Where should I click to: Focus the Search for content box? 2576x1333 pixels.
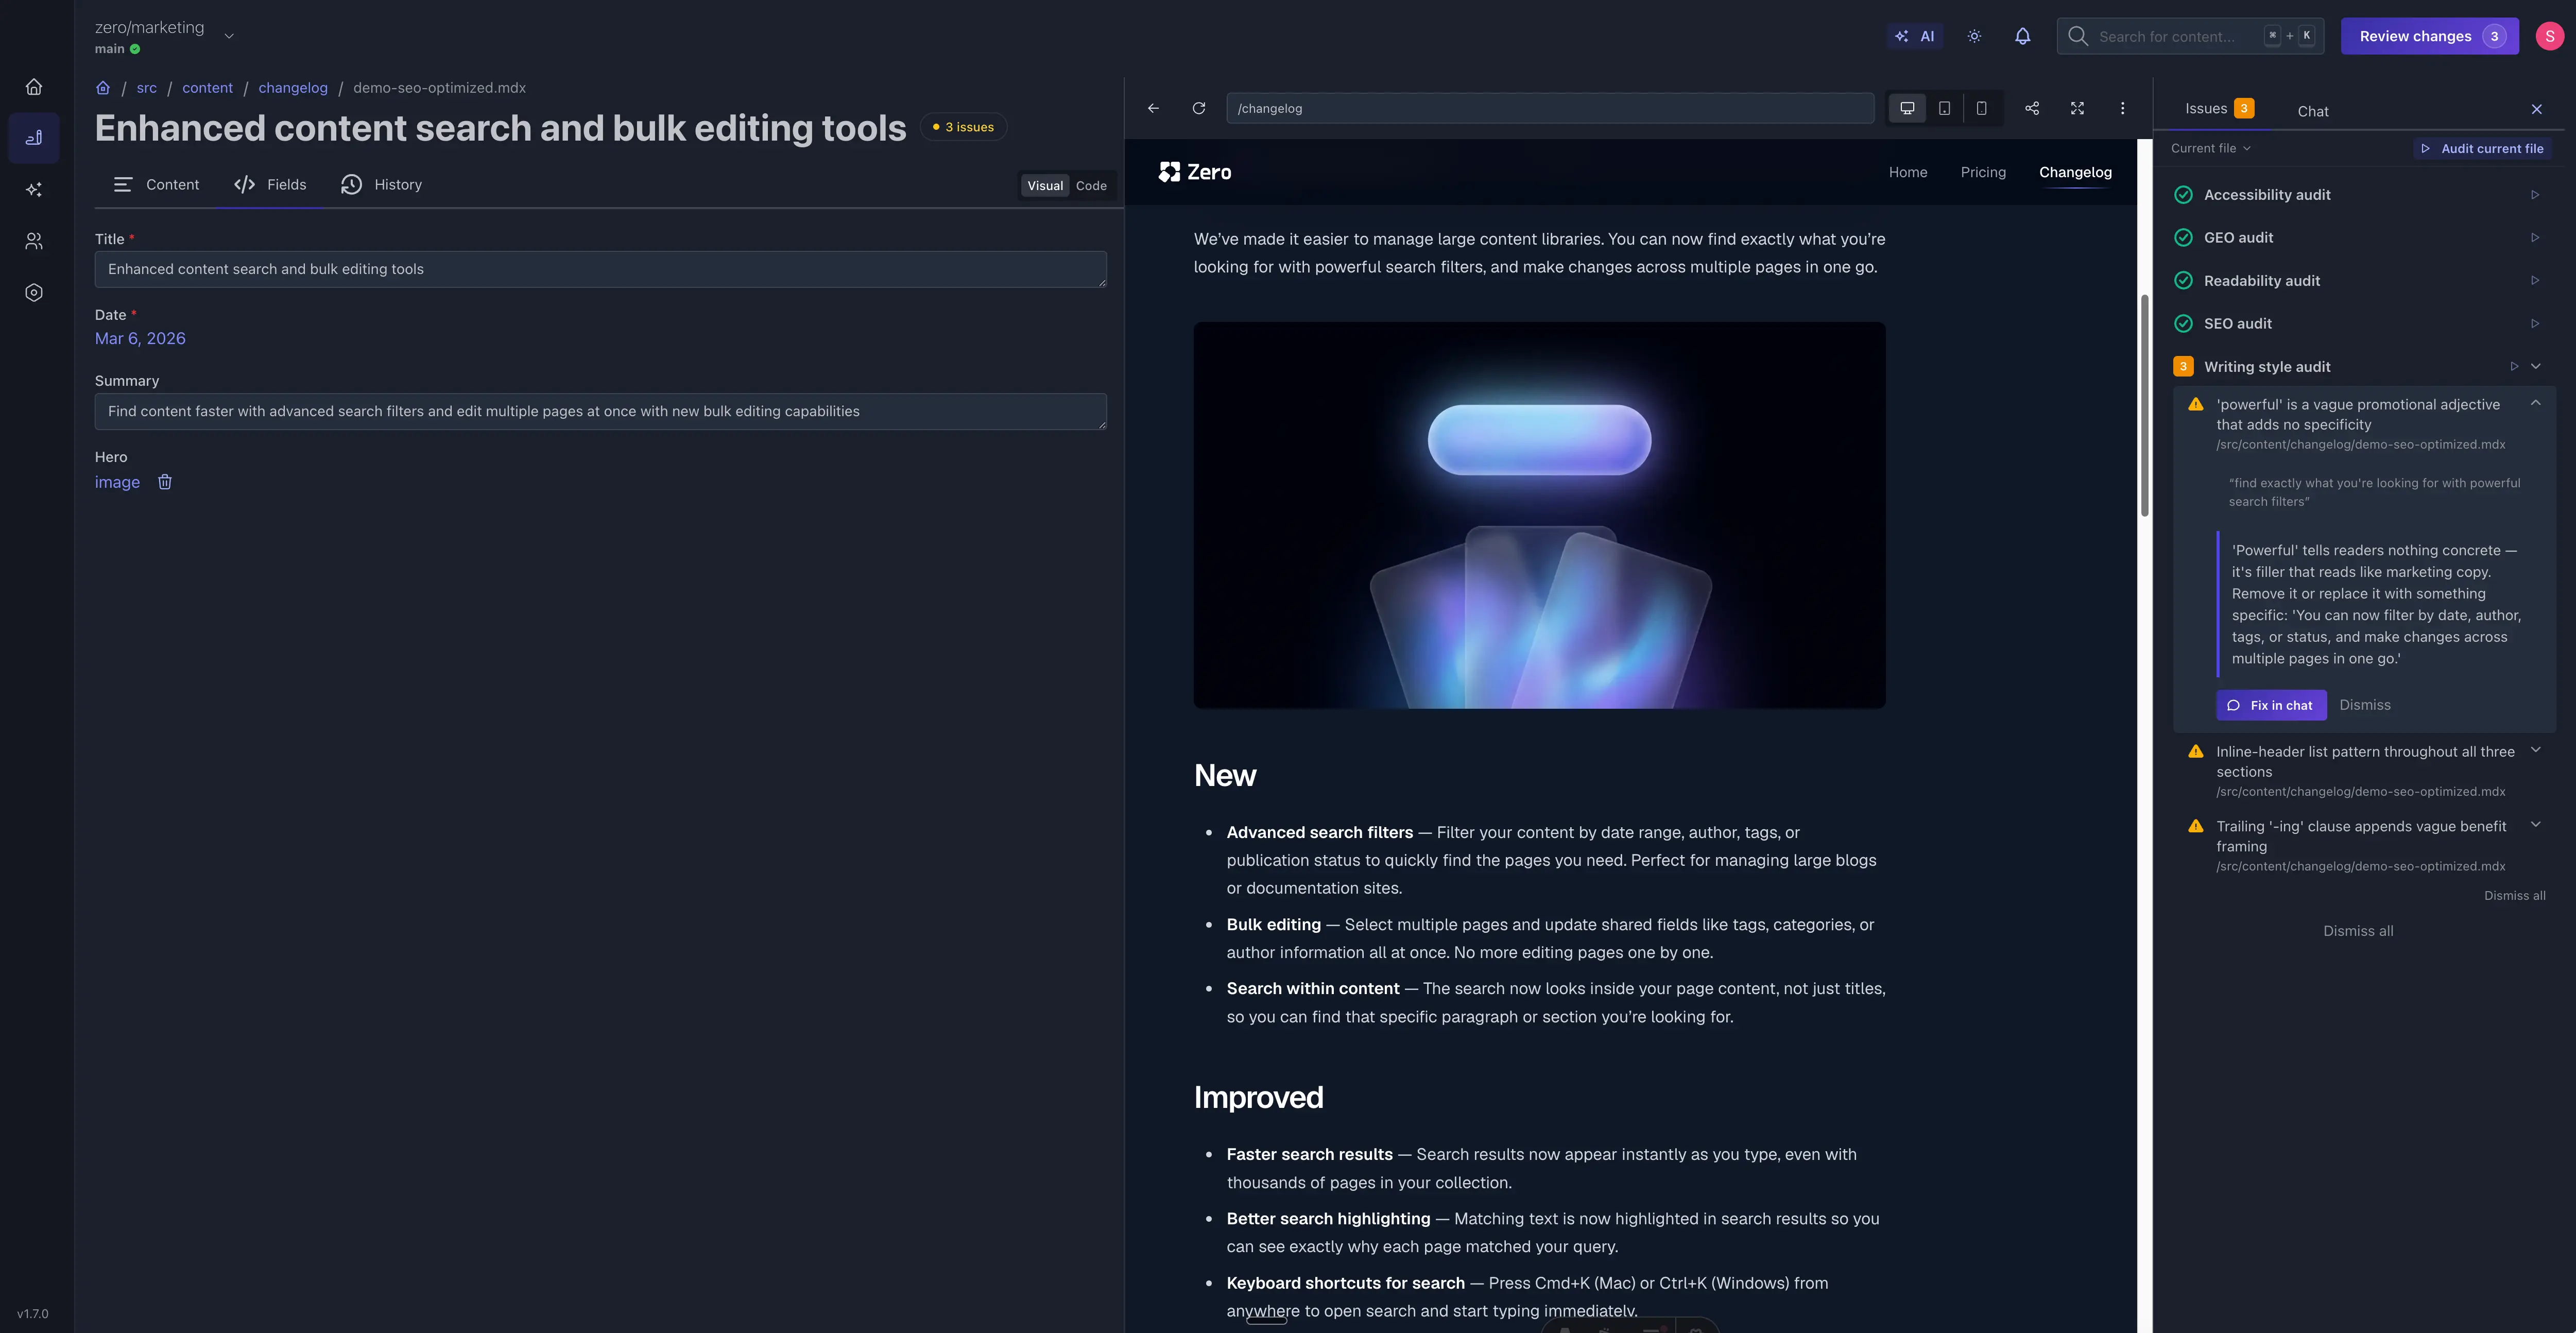click(x=2190, y=36)
